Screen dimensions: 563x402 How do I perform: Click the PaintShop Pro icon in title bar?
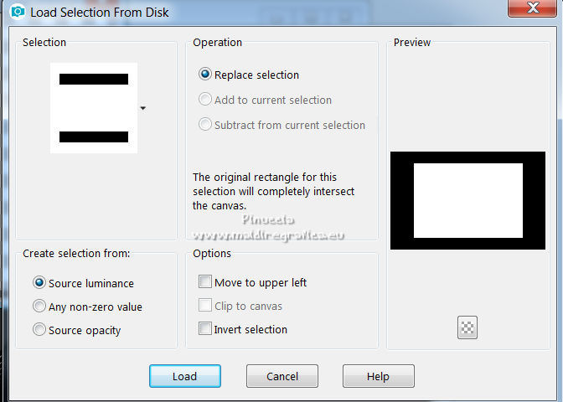17,12
